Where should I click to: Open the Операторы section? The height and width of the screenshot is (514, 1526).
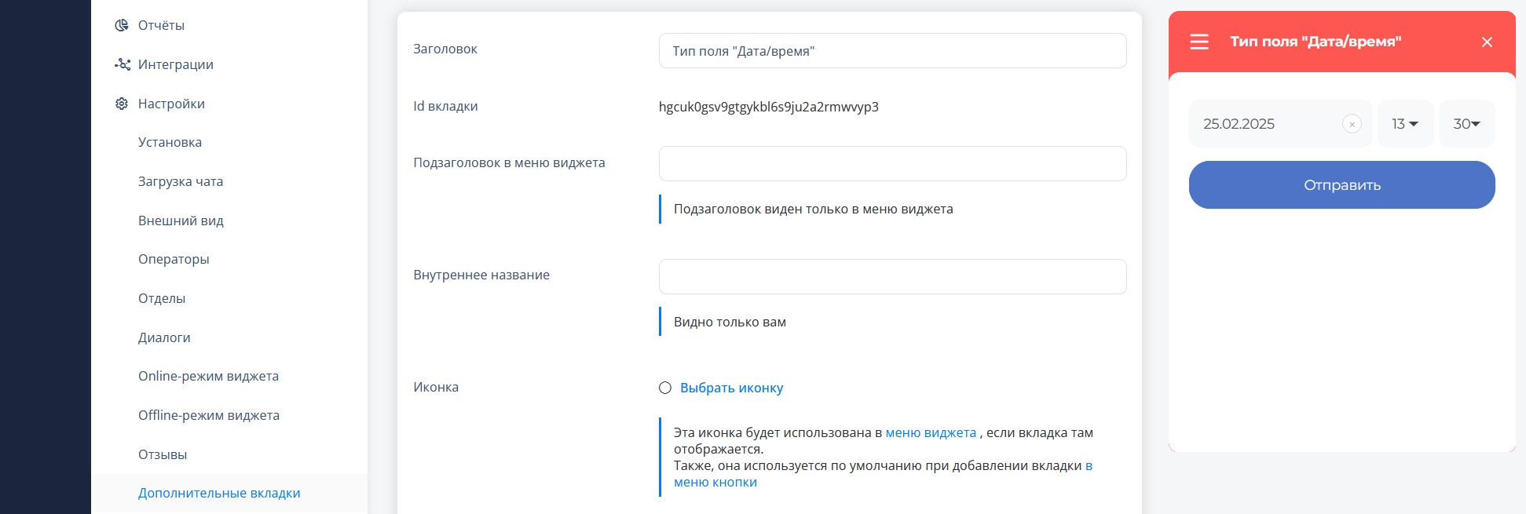174,259
